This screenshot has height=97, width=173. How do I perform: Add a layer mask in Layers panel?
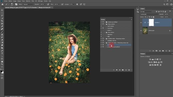157,51
